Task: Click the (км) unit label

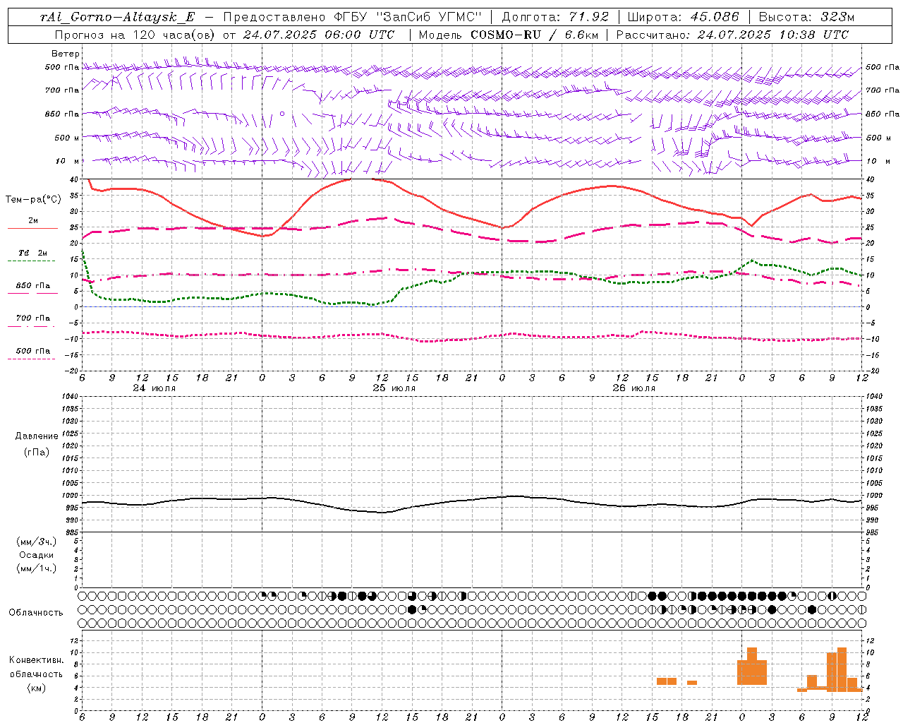Action: click(x=37, y=688)
